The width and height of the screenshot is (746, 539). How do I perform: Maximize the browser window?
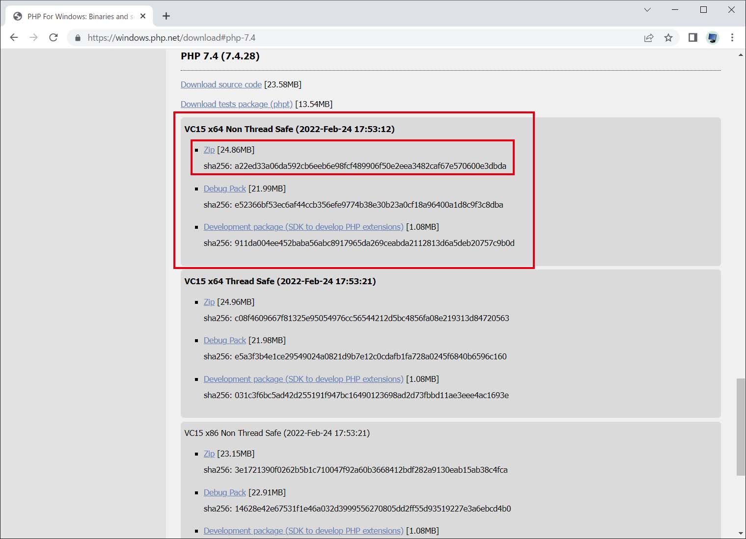[x=703, y=10]
